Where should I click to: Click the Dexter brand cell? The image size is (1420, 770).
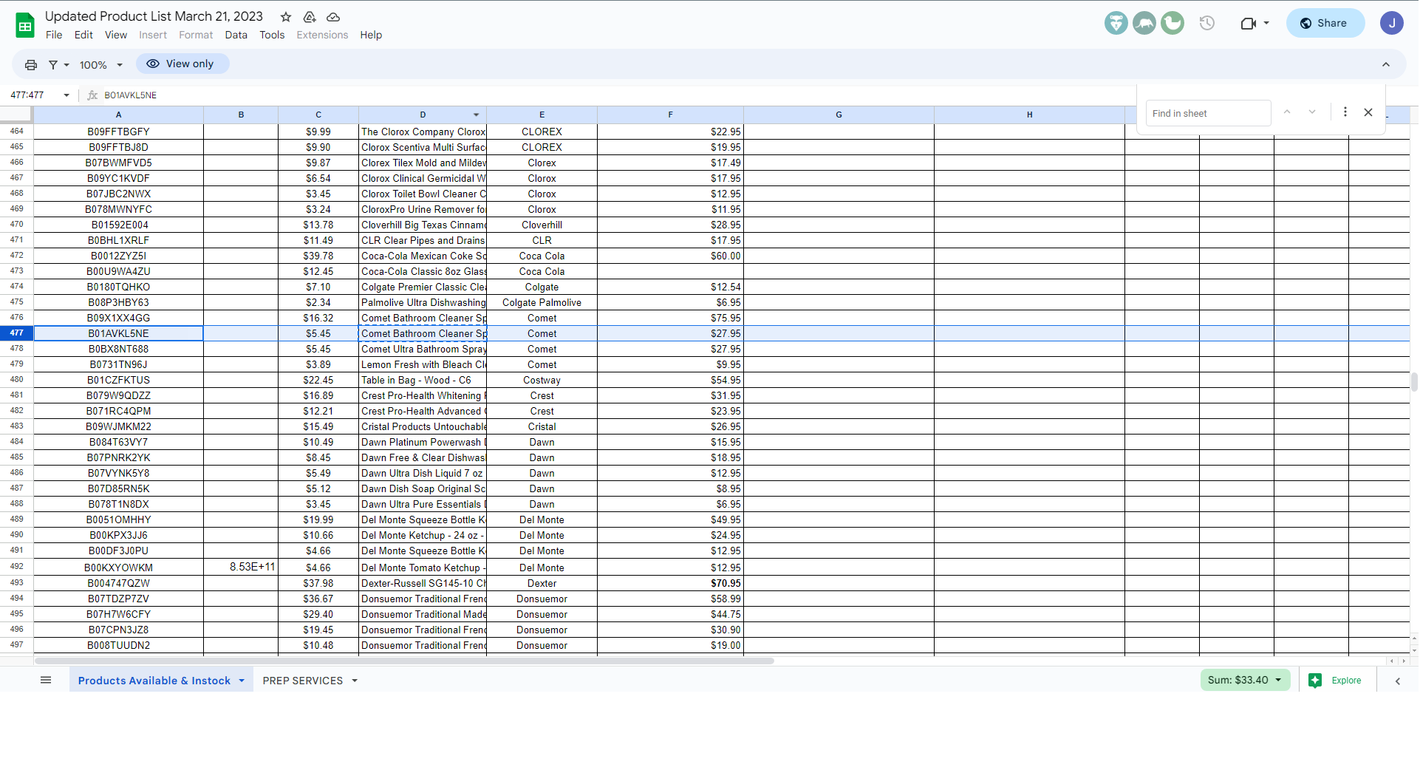542,583
